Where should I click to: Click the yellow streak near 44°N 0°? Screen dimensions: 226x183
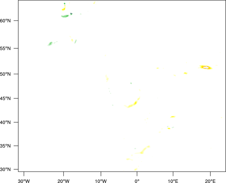tap(132, 103)
